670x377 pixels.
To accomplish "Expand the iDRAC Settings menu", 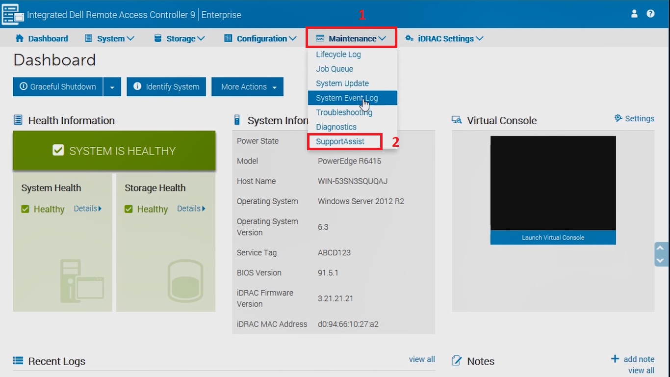I will (444, 38).
